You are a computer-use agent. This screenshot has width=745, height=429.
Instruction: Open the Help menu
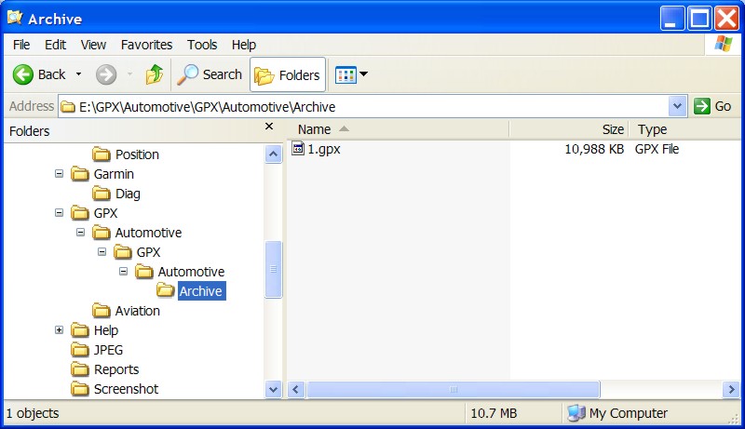coord(244,45)
